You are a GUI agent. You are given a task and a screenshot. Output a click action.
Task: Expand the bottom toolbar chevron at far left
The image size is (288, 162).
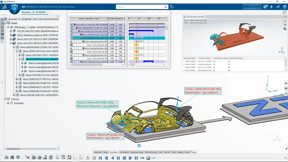[x=2, y=155]
